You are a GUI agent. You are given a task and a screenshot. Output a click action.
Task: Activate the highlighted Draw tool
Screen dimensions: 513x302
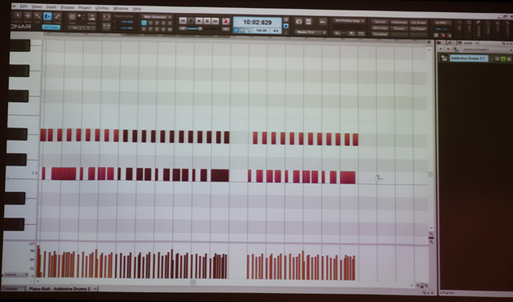[47, 16]
